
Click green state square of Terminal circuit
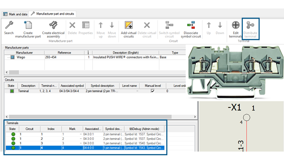(x=12, y=91)
